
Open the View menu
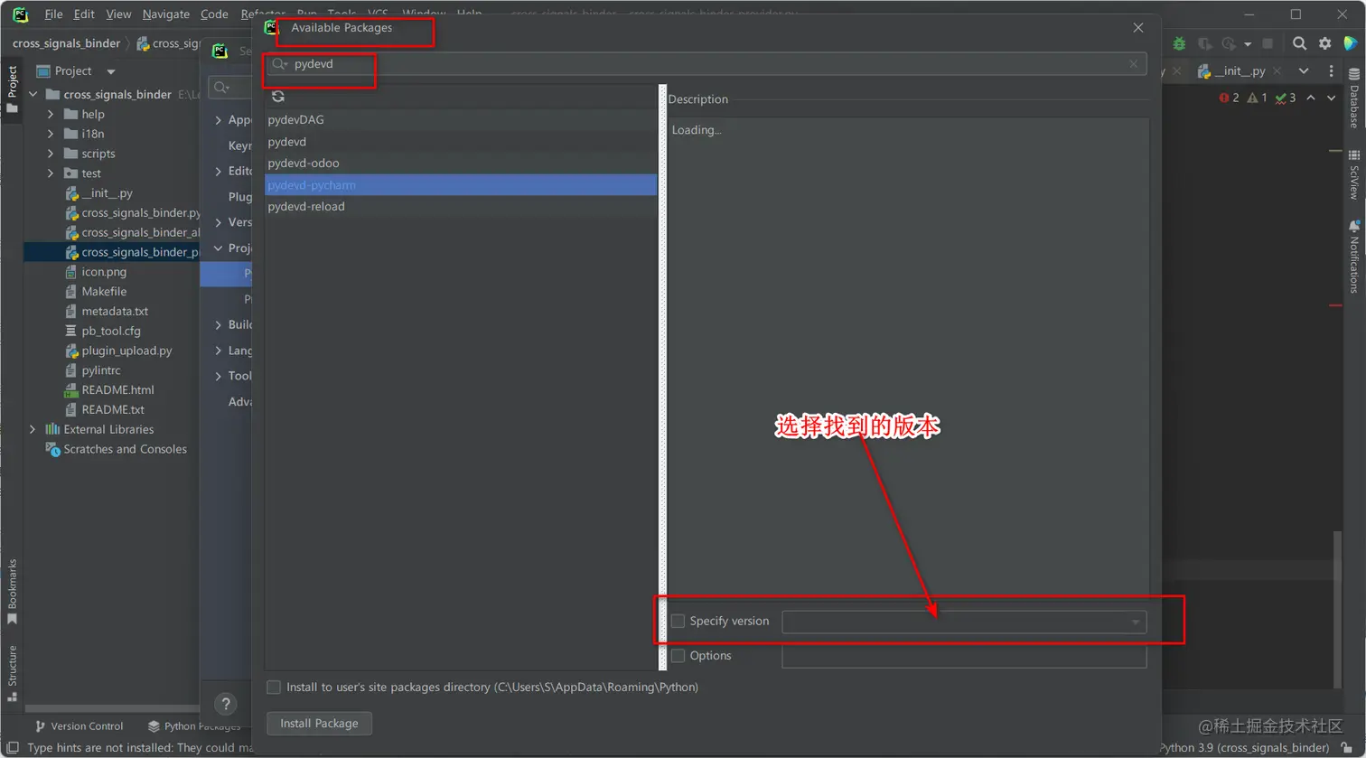(x=118, y=14)
